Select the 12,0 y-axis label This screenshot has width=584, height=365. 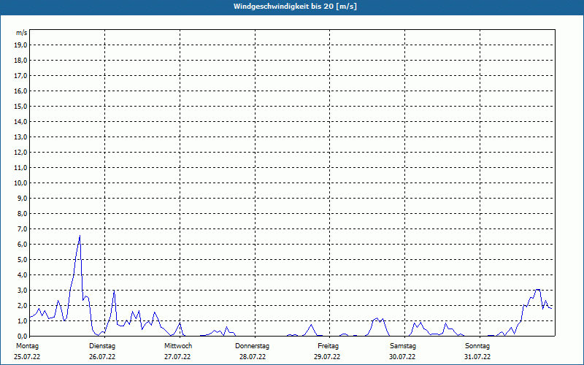[20, 153]
